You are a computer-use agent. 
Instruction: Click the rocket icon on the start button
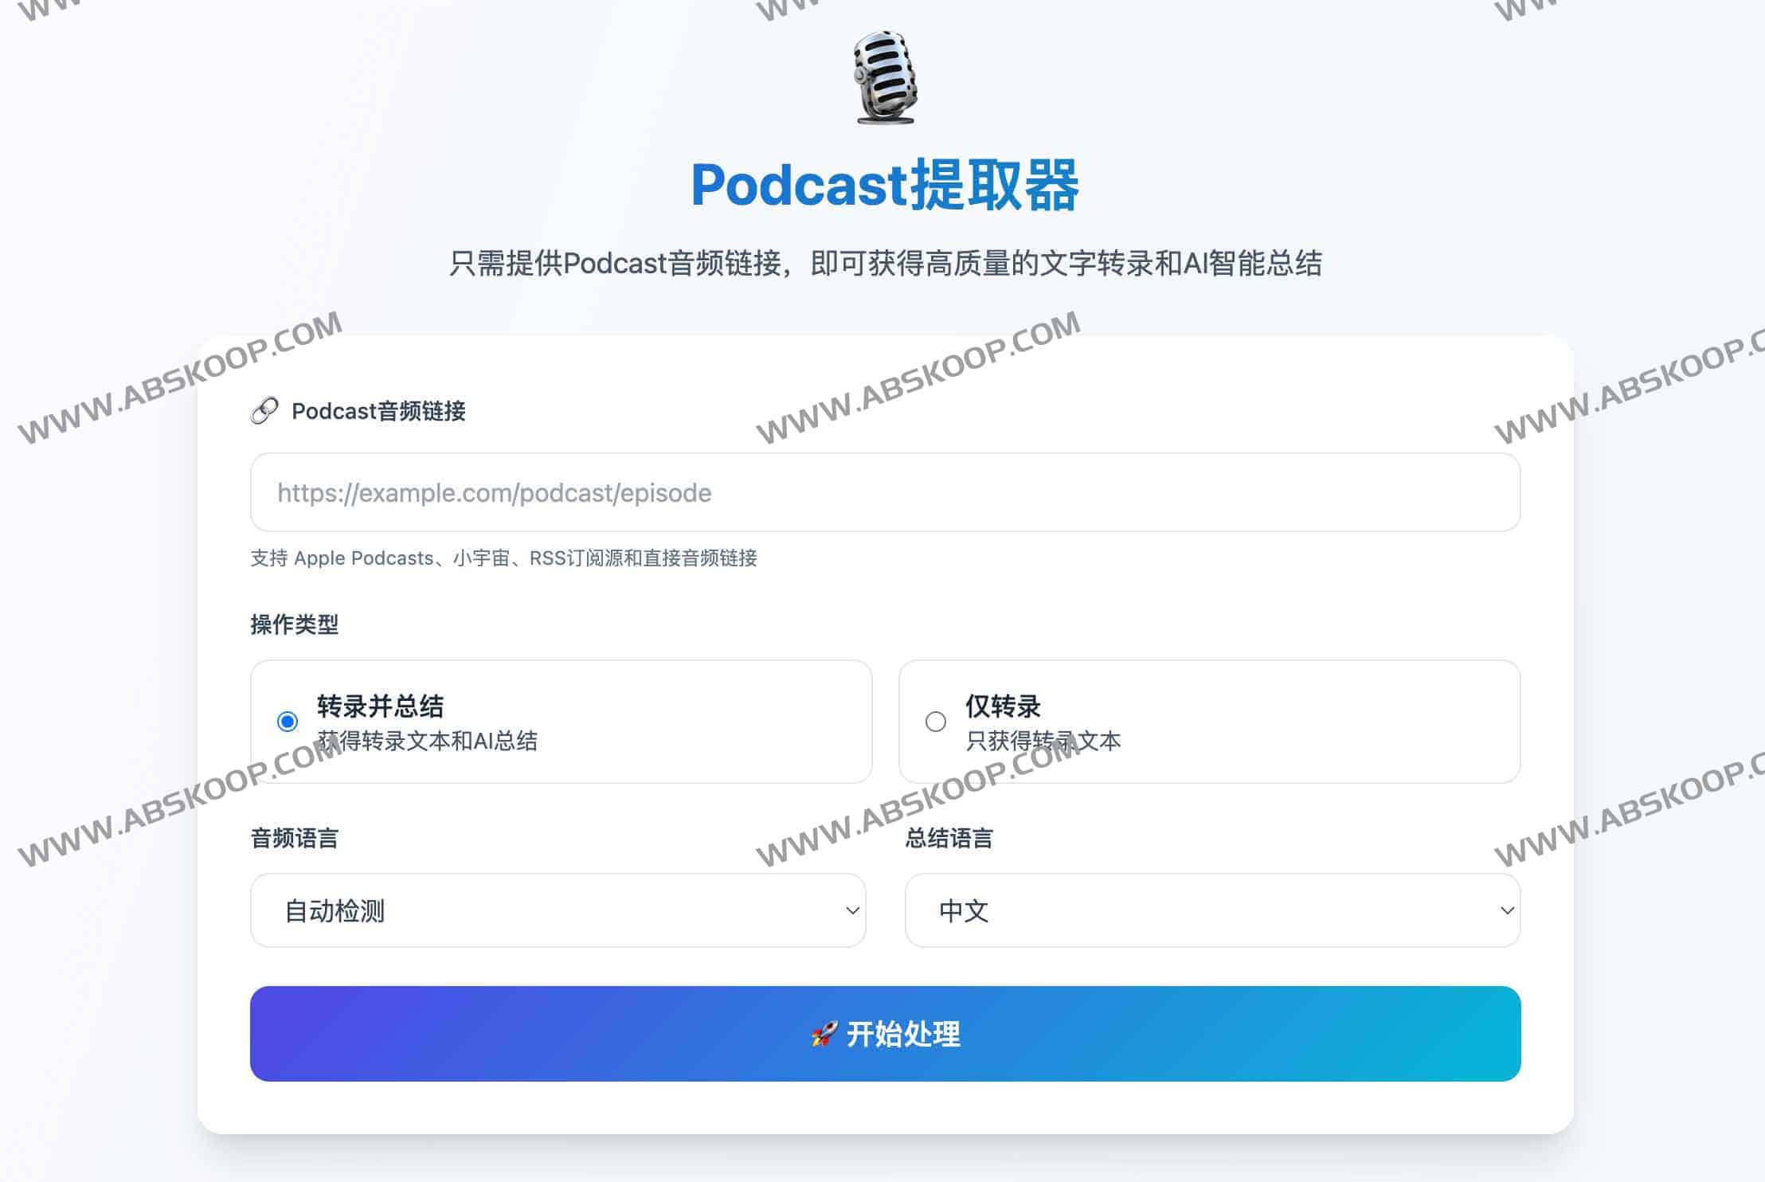tap(824, 1035)
